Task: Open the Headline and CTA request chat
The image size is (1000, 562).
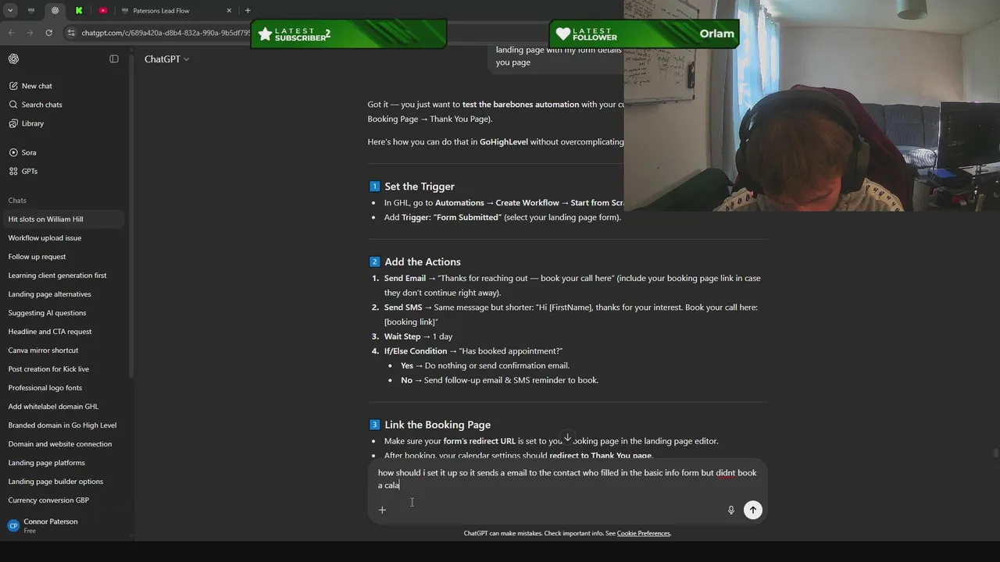Action: pyautogui.click(x=62, y=332)
